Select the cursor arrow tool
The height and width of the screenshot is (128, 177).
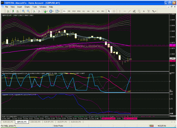pyautogui.click(x=109, y=11)
